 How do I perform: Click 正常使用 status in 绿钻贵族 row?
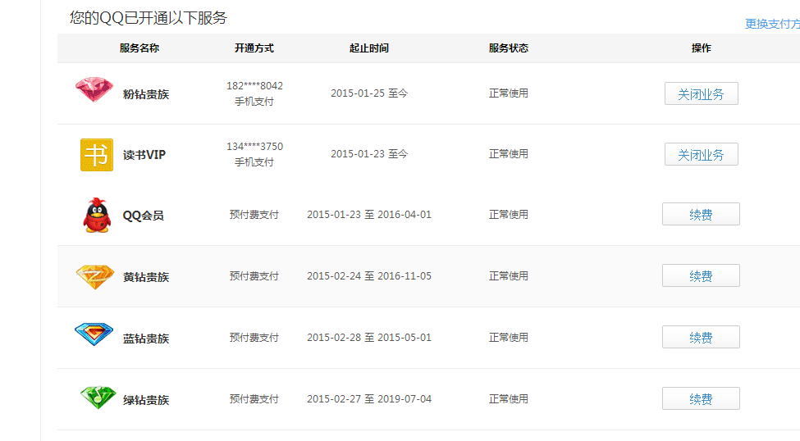[508, 398]
